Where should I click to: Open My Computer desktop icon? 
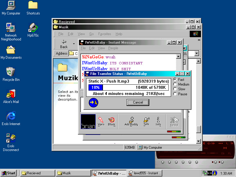(11, 8)
